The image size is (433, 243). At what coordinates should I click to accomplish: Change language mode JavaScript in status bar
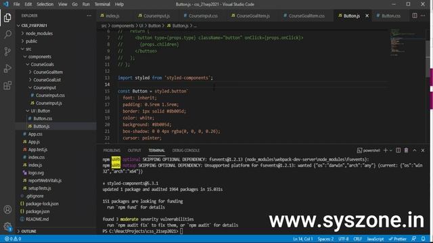click(375, 239)
